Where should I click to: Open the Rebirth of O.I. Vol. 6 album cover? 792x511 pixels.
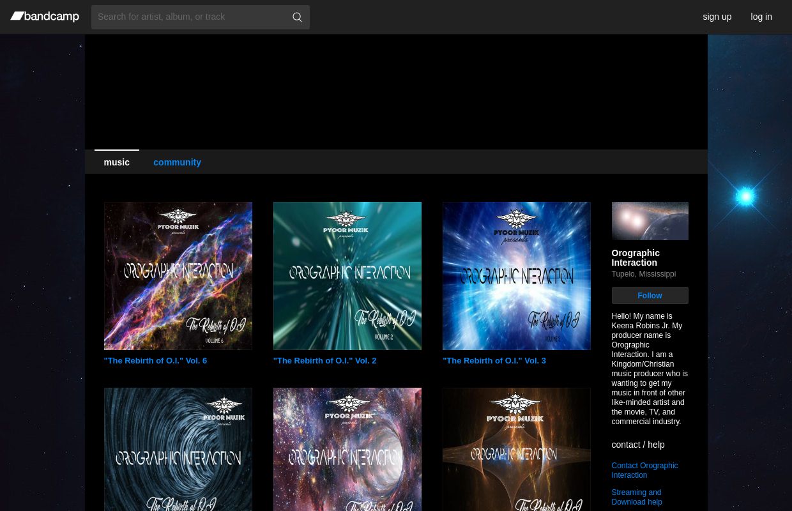pos(178,276)
